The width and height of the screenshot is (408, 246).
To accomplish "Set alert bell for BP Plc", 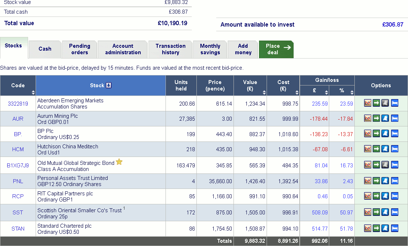I will click(385, 134).
